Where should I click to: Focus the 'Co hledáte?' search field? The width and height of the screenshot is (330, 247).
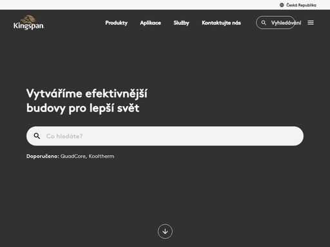(x=165, y=136)
